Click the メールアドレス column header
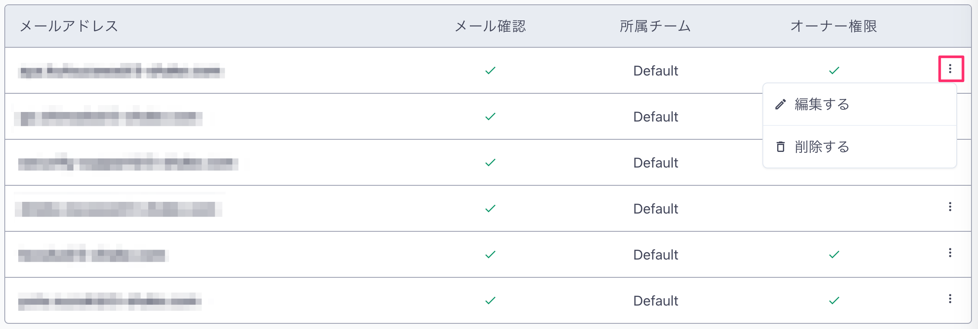Image resolution: width=978 pixels, height=329 pixels. coord(69,26)
